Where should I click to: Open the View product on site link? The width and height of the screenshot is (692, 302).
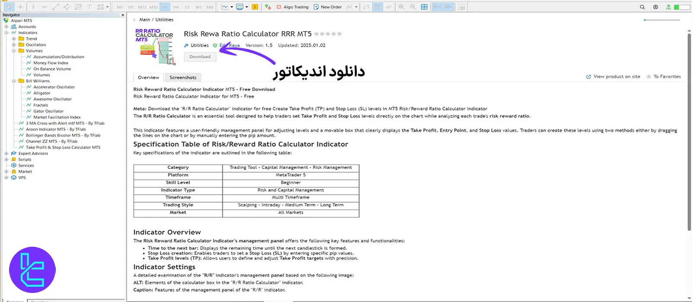613,76
